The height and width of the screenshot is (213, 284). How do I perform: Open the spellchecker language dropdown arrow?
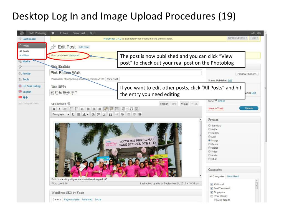[127, 109]
